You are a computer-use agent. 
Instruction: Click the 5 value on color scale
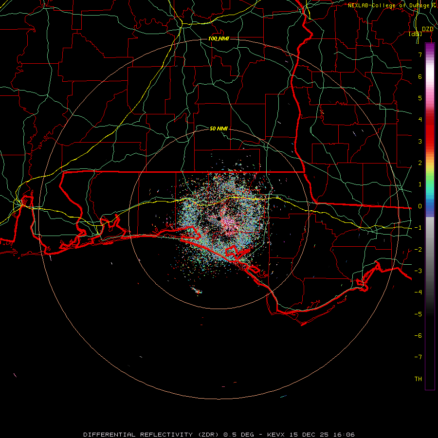click(420, 98)
